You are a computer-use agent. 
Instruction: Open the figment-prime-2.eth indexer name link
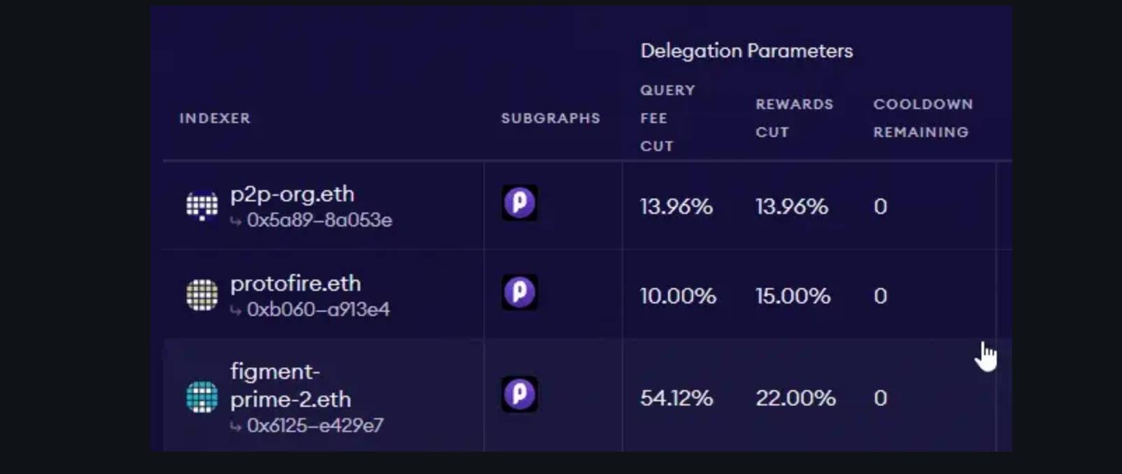click(290, 385)
